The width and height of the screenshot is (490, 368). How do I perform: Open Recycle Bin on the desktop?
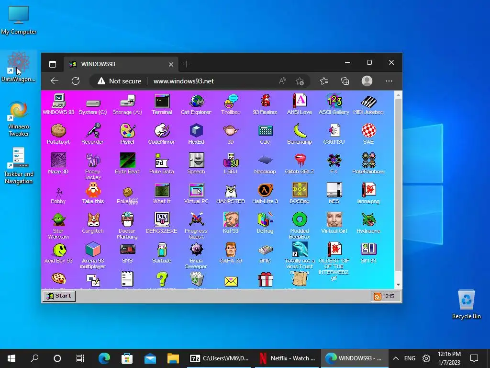[x=466, y=304]
